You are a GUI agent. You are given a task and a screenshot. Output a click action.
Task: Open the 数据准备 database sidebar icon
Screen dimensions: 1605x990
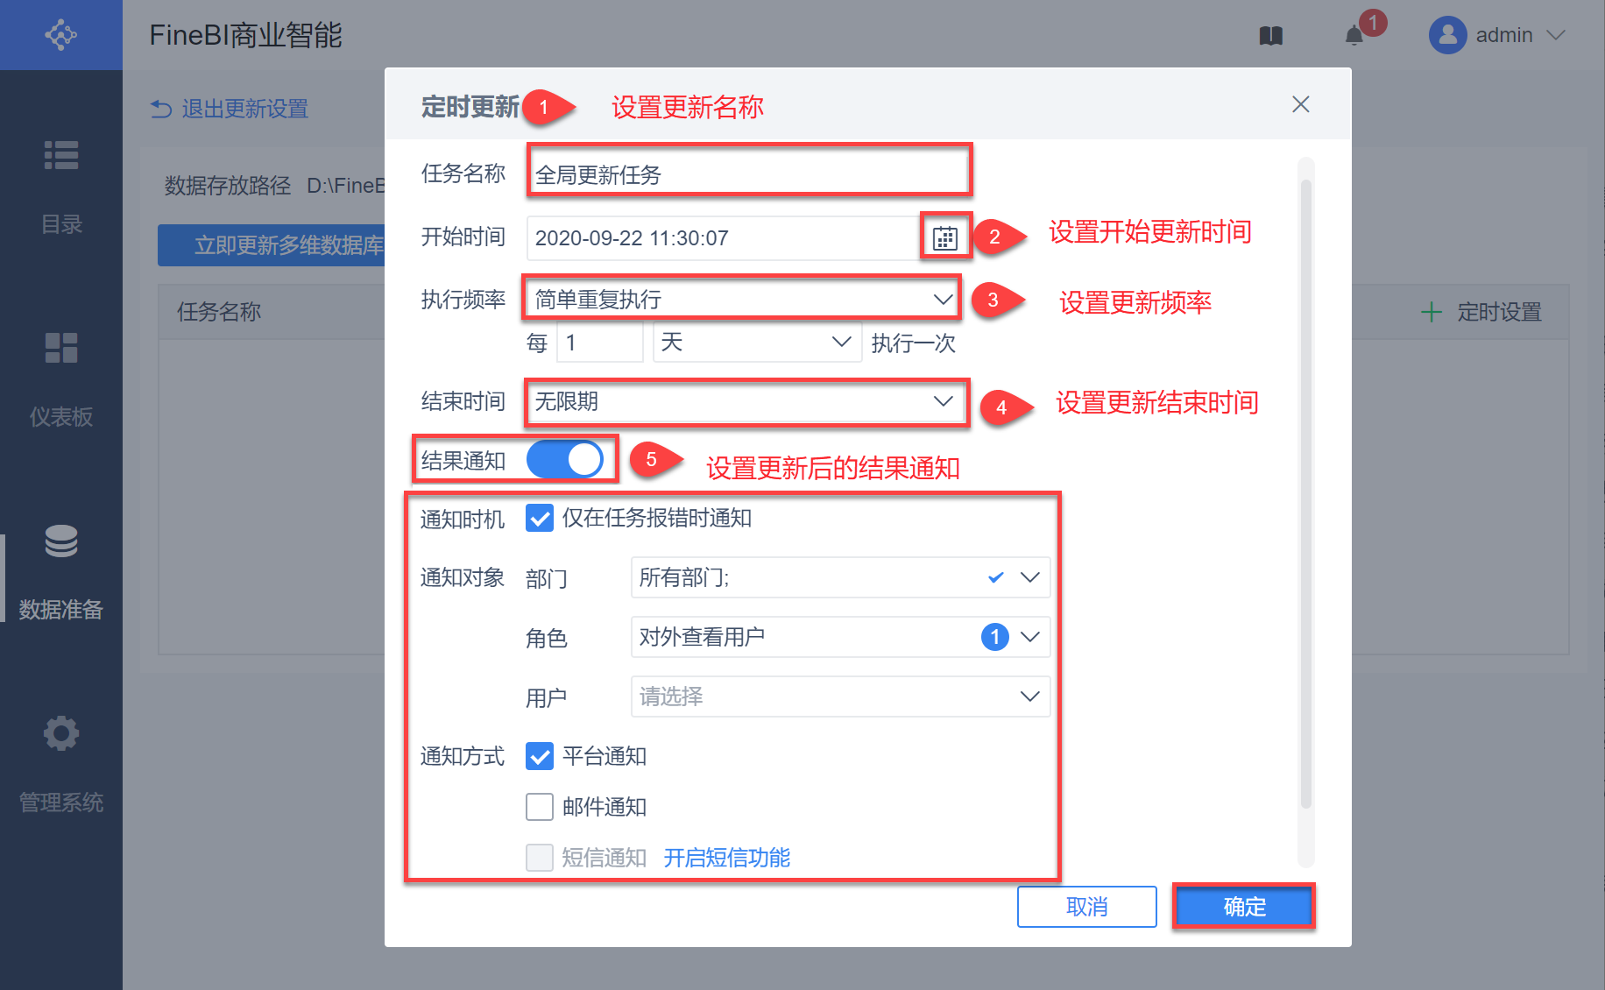pyautogui.click(x=61, y=541)
